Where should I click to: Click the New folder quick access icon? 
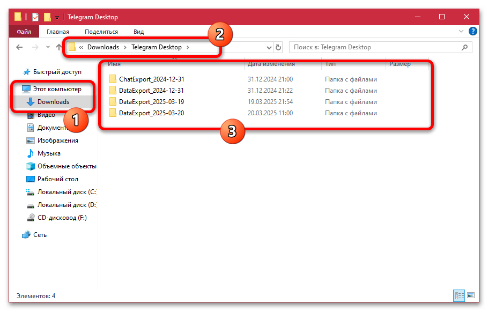tap(47, 17)
